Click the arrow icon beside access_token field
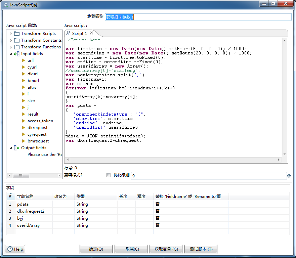296x258 pixels. [x=24, y=121]
